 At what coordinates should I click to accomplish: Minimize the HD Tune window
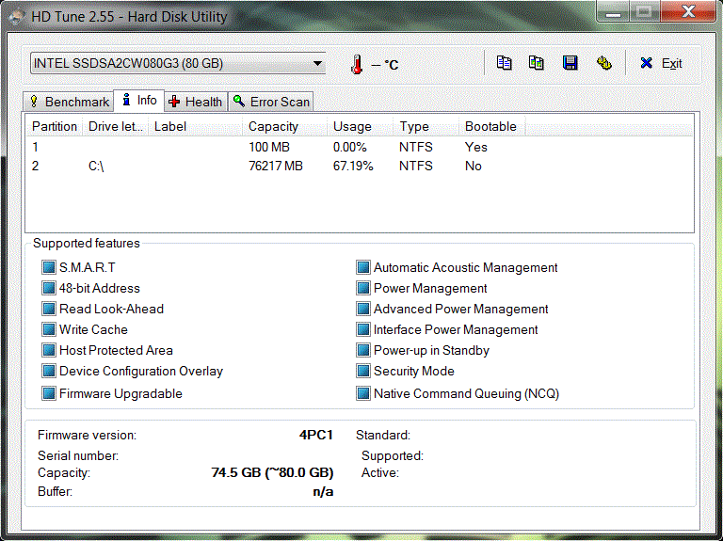click(613, 12)
